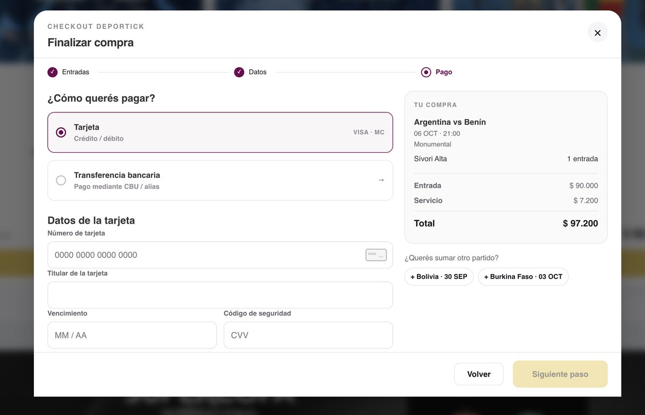645x415 pixels.
Task: Click the Siguiente paso button
Action: (560, 374)
